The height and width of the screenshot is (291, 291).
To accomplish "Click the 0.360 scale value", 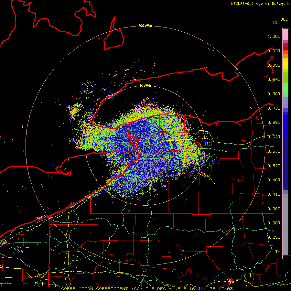I will 274,209.
